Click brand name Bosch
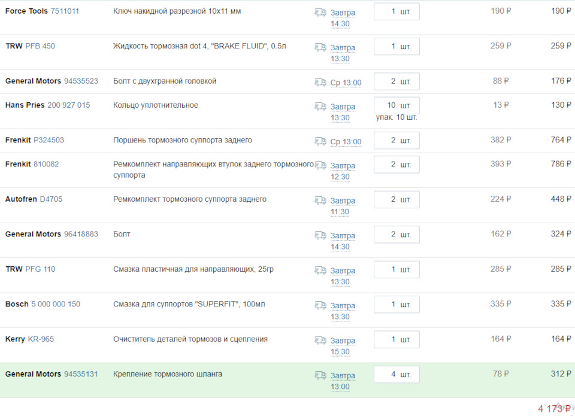 click(17, 304)
